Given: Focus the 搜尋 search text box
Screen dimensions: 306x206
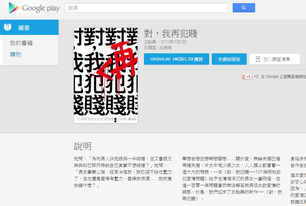Looking at the screenshot, I should 146,8.
